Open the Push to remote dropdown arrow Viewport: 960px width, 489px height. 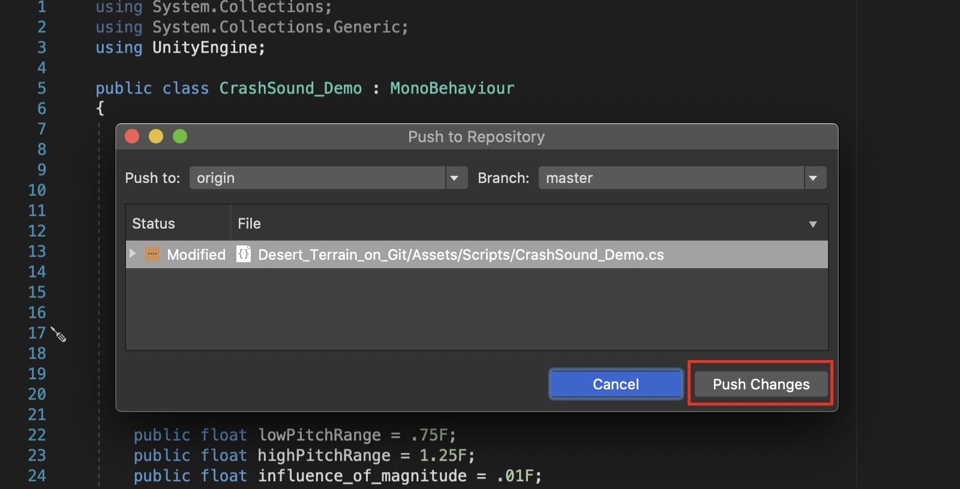pyautogui.click(x=455, y=178)
